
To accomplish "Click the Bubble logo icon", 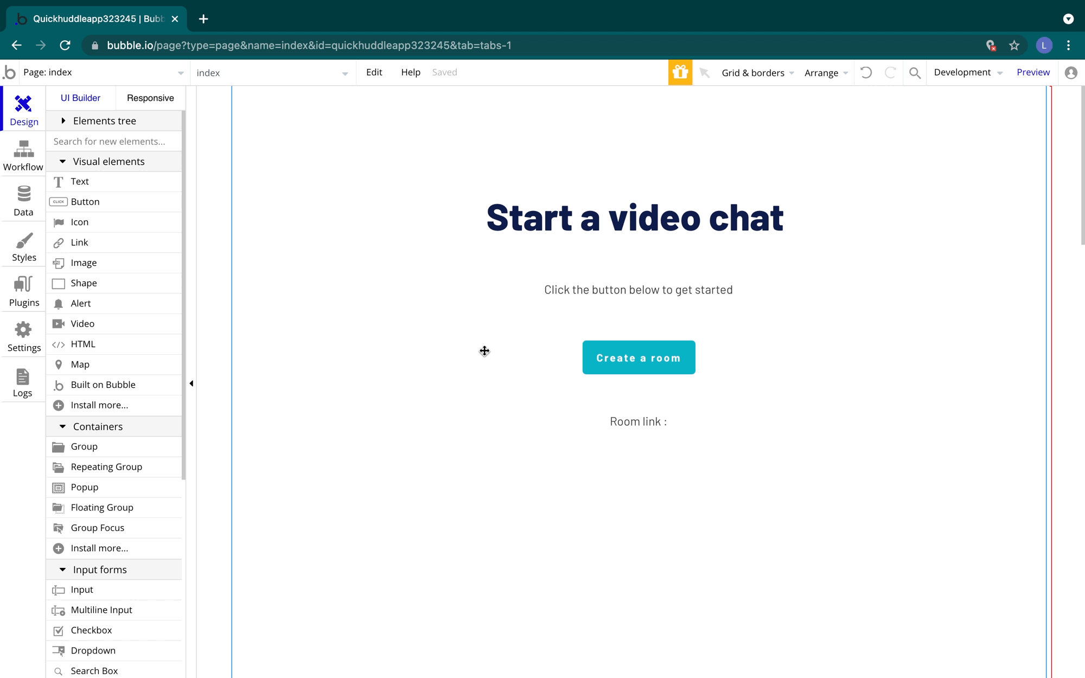I will pyautogui.click(x=9, y=72).
